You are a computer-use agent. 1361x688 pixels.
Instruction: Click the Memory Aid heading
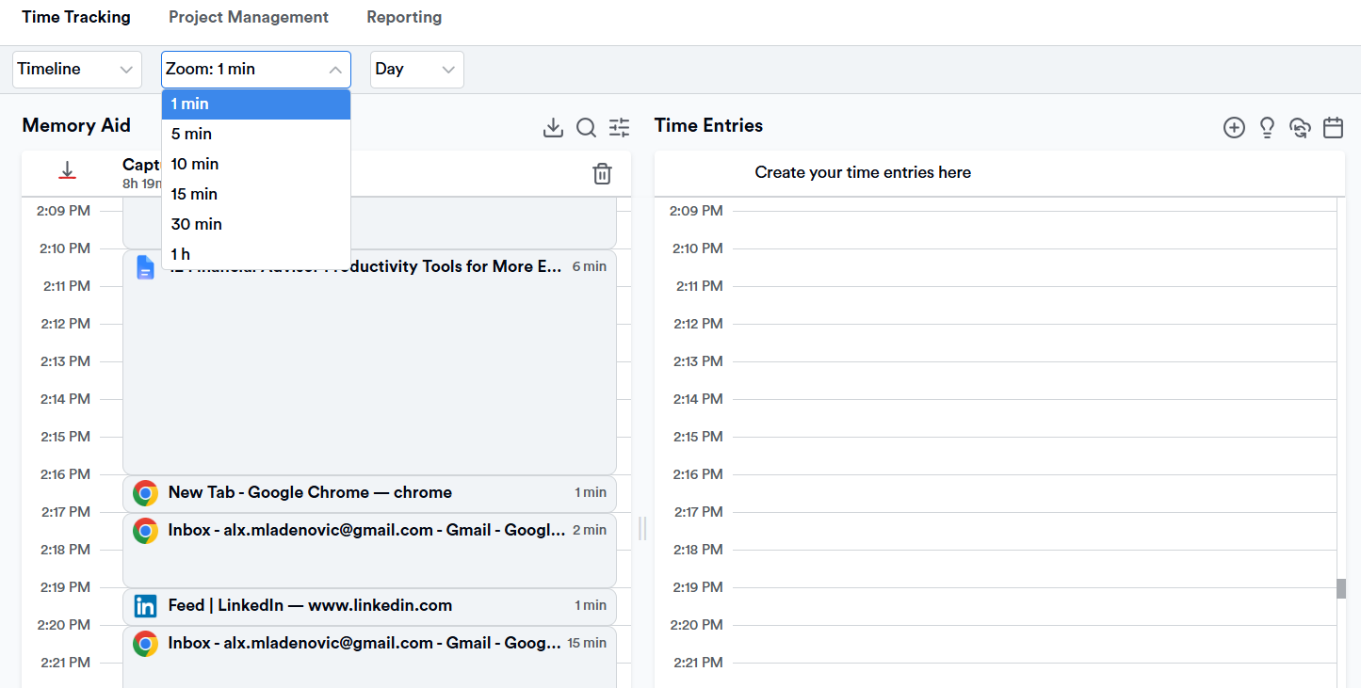pyautogui.click(x=76, y=125)
